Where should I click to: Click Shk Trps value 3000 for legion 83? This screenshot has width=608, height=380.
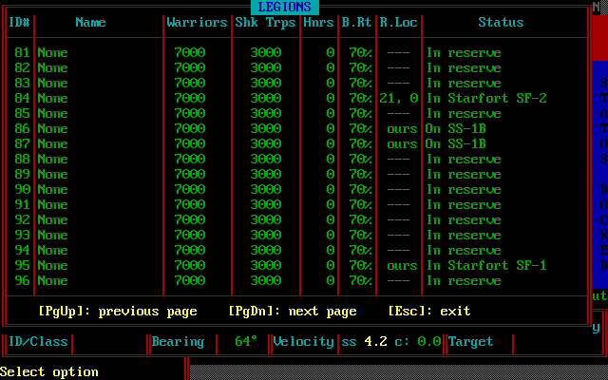pos(266,83)
